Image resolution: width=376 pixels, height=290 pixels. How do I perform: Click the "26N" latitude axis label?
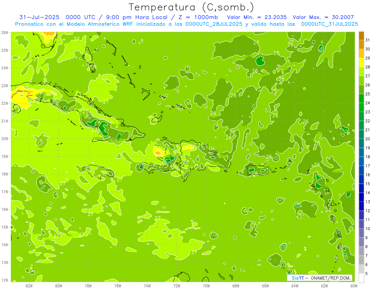pos(5,33)
